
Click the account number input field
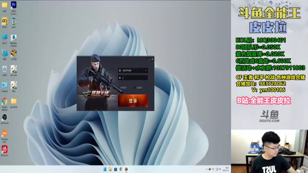(x=133, y=70)
